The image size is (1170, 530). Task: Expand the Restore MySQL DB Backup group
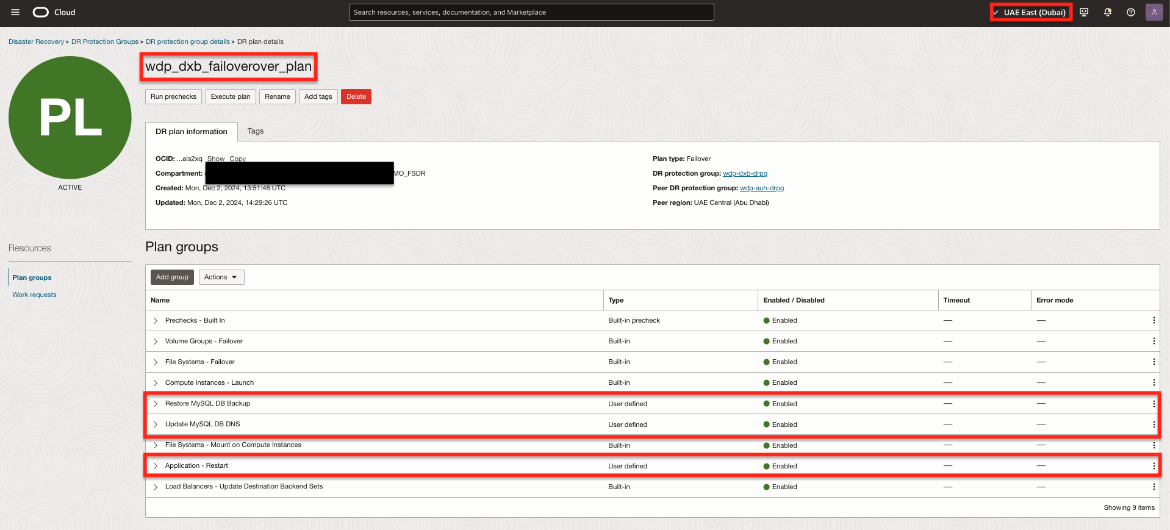coord(156,404)
